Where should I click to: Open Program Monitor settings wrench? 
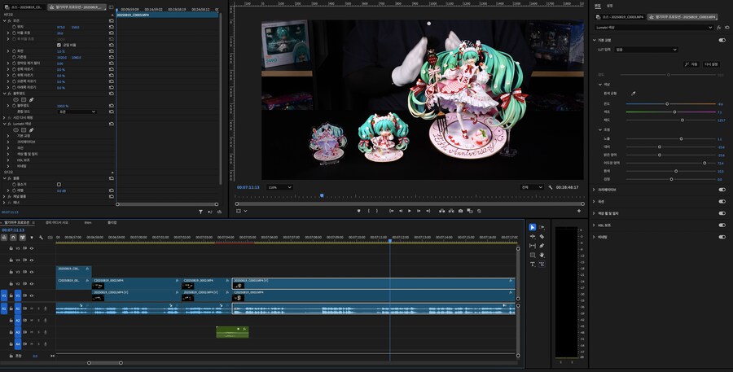click(x=551, y=187)
